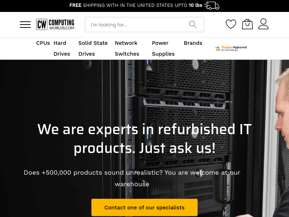Screen dimensions: 289x217
Task: Open the shopping bag cart
Action: pyautogui.click(x=247, y=24)
